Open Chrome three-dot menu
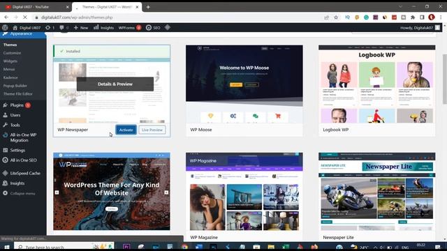 [441, 17]
